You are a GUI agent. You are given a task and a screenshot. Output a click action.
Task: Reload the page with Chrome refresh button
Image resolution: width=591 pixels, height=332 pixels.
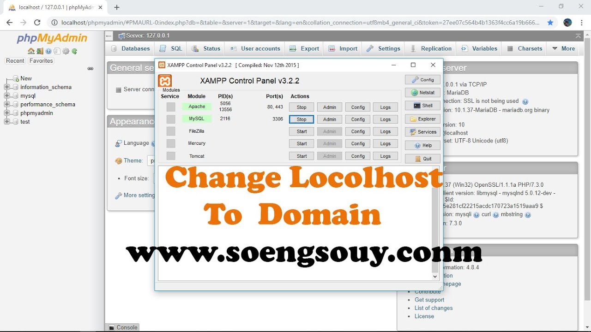point(37,22)
